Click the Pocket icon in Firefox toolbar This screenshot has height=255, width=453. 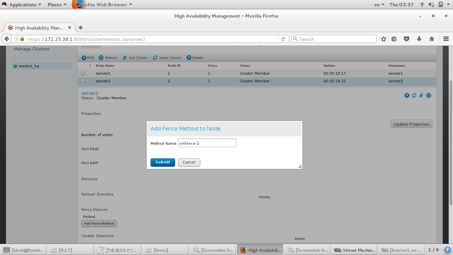[x=407, y=39]
